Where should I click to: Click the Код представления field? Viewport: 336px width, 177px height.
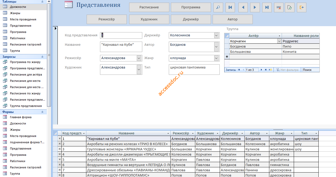(121, 35)
